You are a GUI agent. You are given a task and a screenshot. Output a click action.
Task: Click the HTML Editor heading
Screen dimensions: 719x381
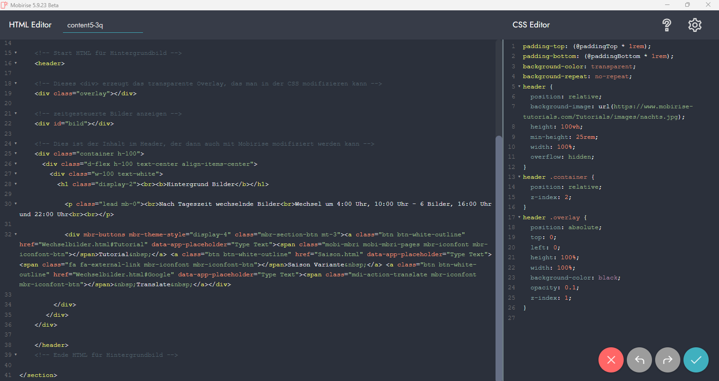(30, 25)
